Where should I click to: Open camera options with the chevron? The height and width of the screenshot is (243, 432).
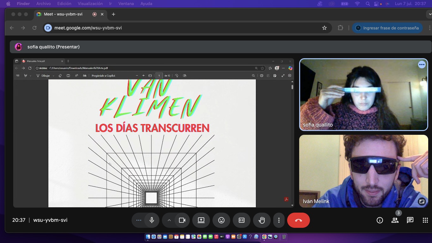point(169,220)
